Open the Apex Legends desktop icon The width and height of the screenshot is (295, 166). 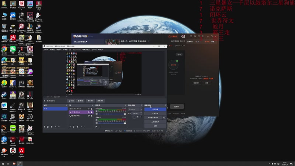(21, 152)
